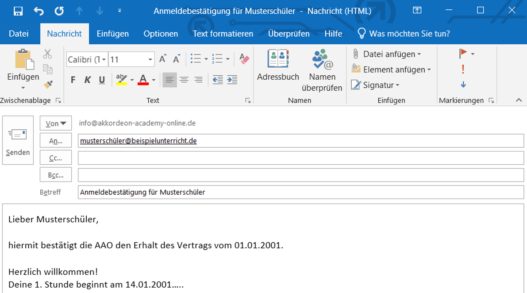Open the Zwischenablage dialog launcher
The height and width of the screenshot is (293, 527).
(58, 100)
